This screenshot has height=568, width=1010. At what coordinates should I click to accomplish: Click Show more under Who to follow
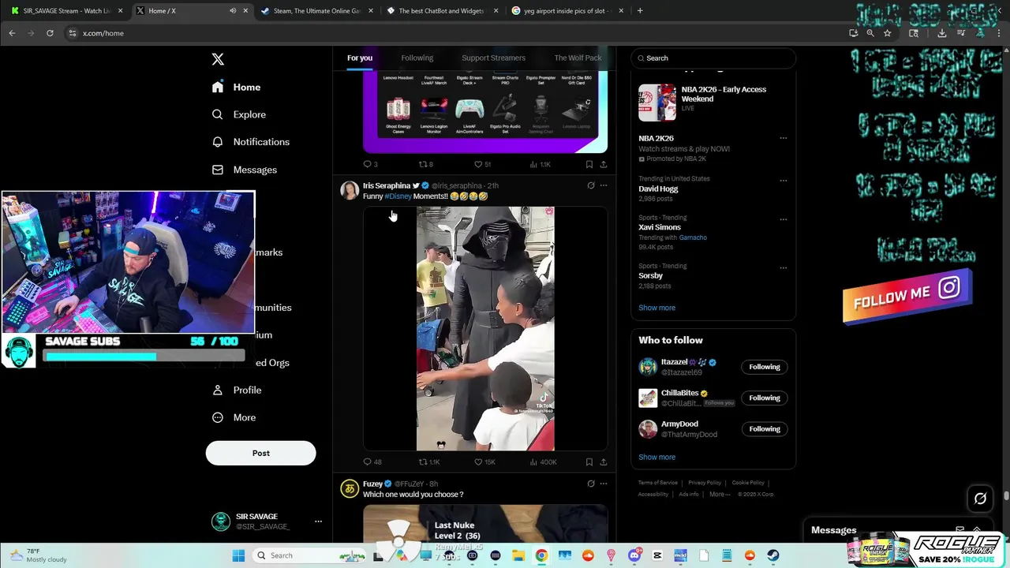coord(656,457)
